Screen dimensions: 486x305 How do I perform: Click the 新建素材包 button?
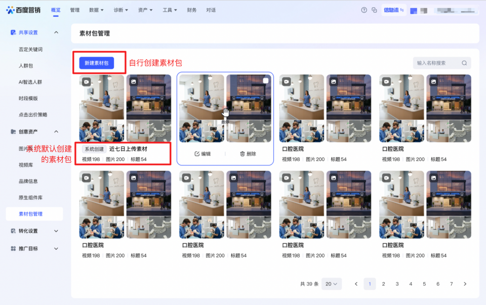pos(97,63)
